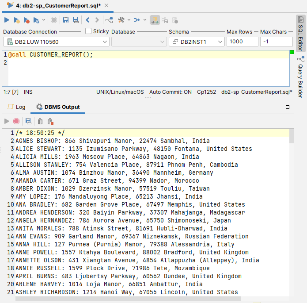The image size is (307, 303).
Task: Click the AMBER DIXON output line
Action: pos(113,188)
